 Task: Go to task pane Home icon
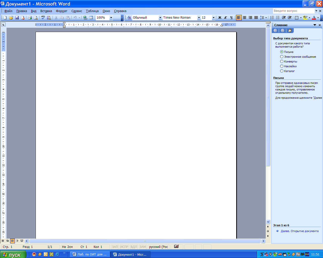pyautogui.click(x=290, y=30)
